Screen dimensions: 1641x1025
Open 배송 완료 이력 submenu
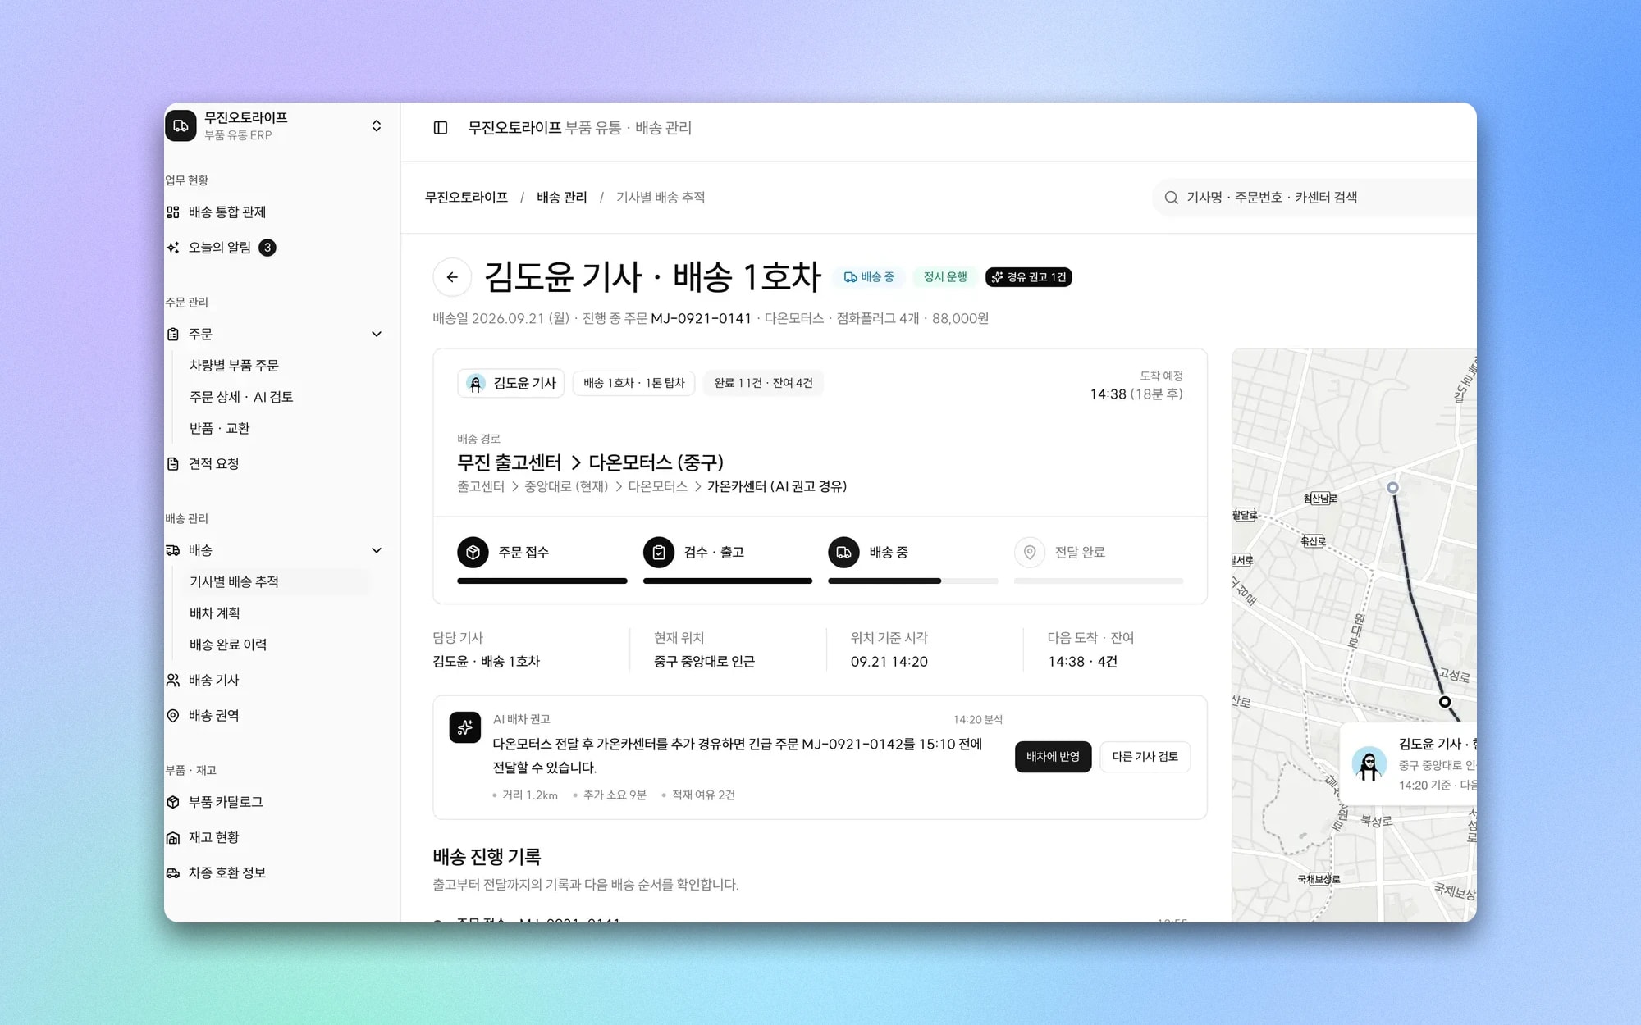point(228,645)
